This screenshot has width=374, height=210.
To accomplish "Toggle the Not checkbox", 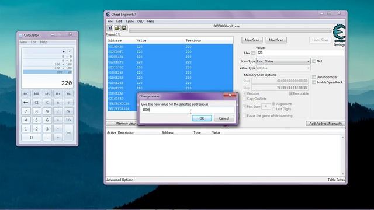I will [314, 61].
